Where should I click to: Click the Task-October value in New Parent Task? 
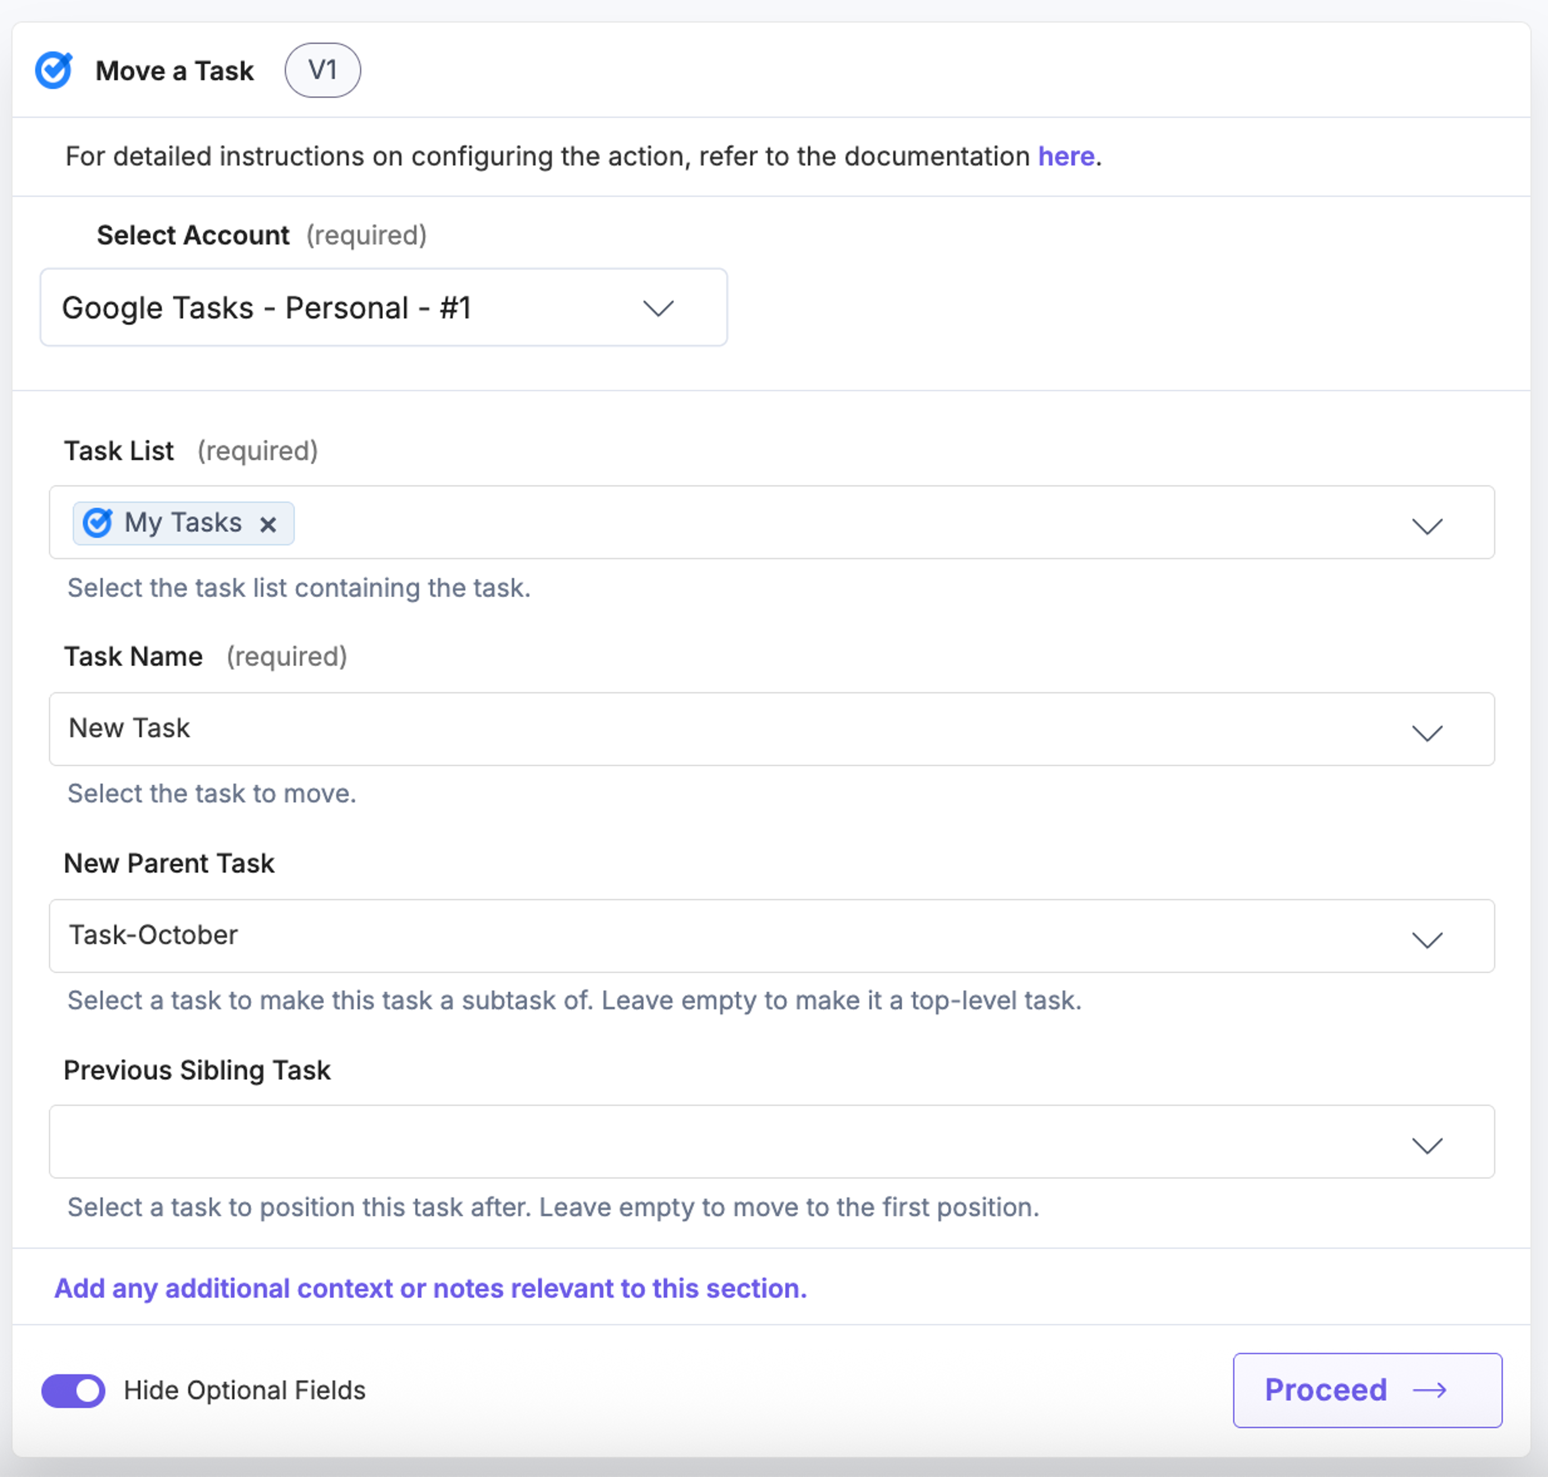click(154, 935)
